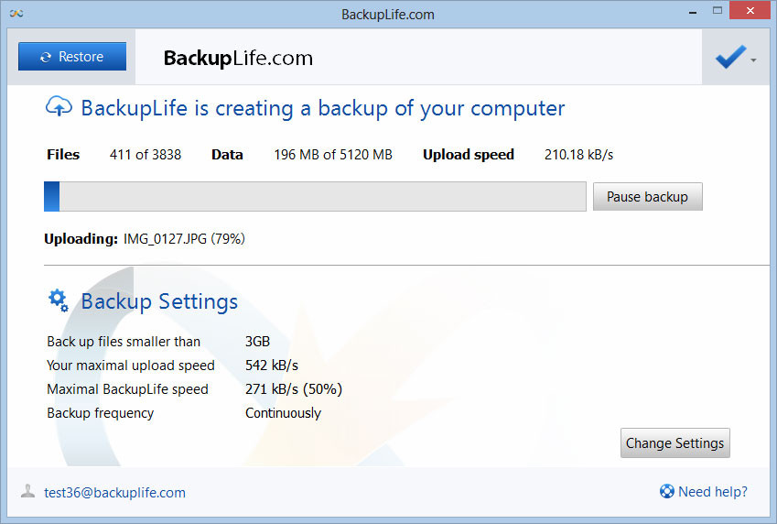Viewport: 777px width, 524px height.
Task: Click the blue checkmark status icon
Action: click(730, 57)
